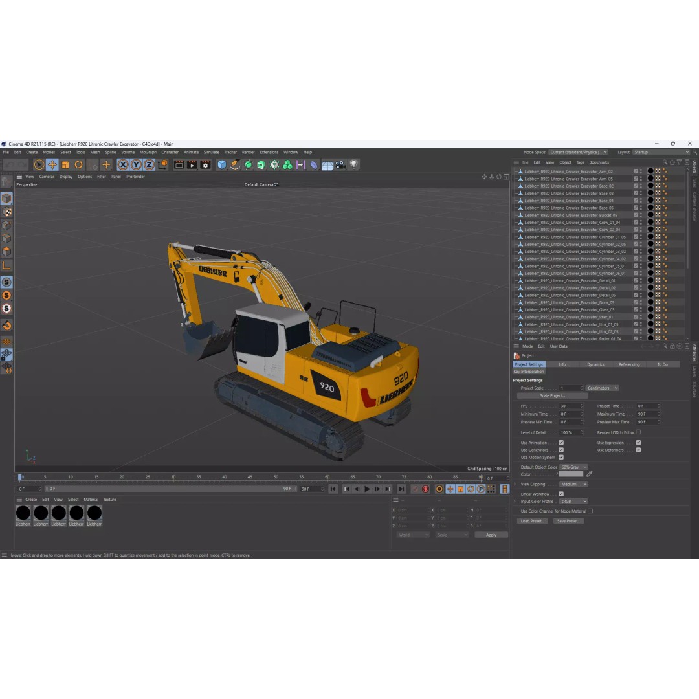
Task: Go to start of animation
Action: click(333, 489)
